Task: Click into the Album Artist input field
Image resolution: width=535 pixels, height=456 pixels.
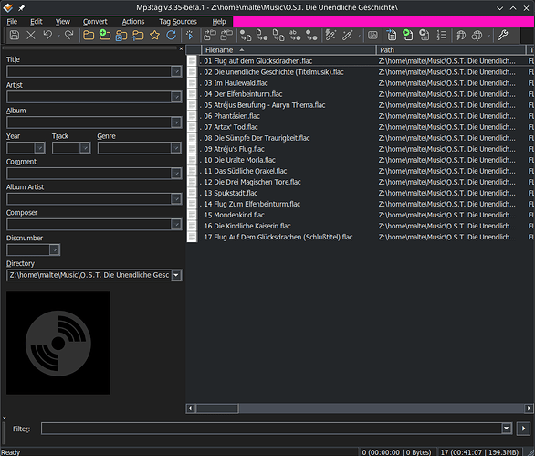Action: tap(89, 199)
